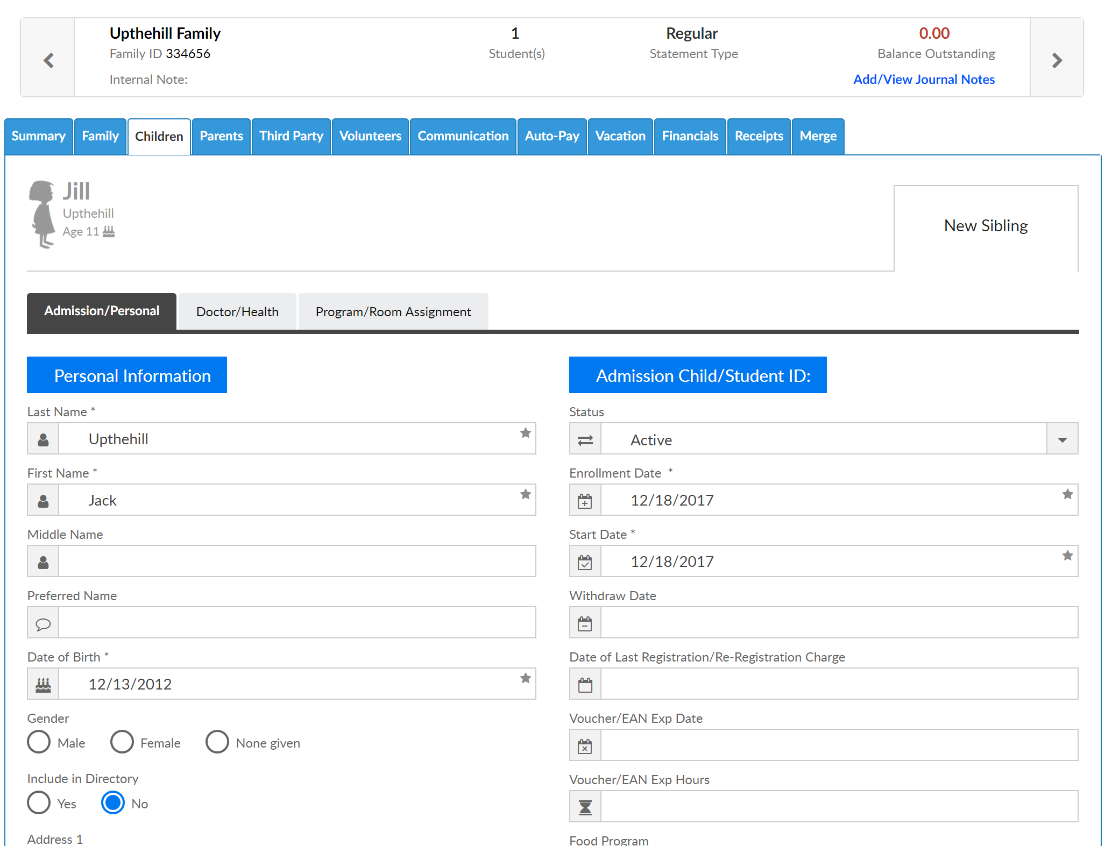The width and height of the screenshot is (1105, 846).
Task: Choose Yes for Include in Directory
Action: tap(39, 803)
